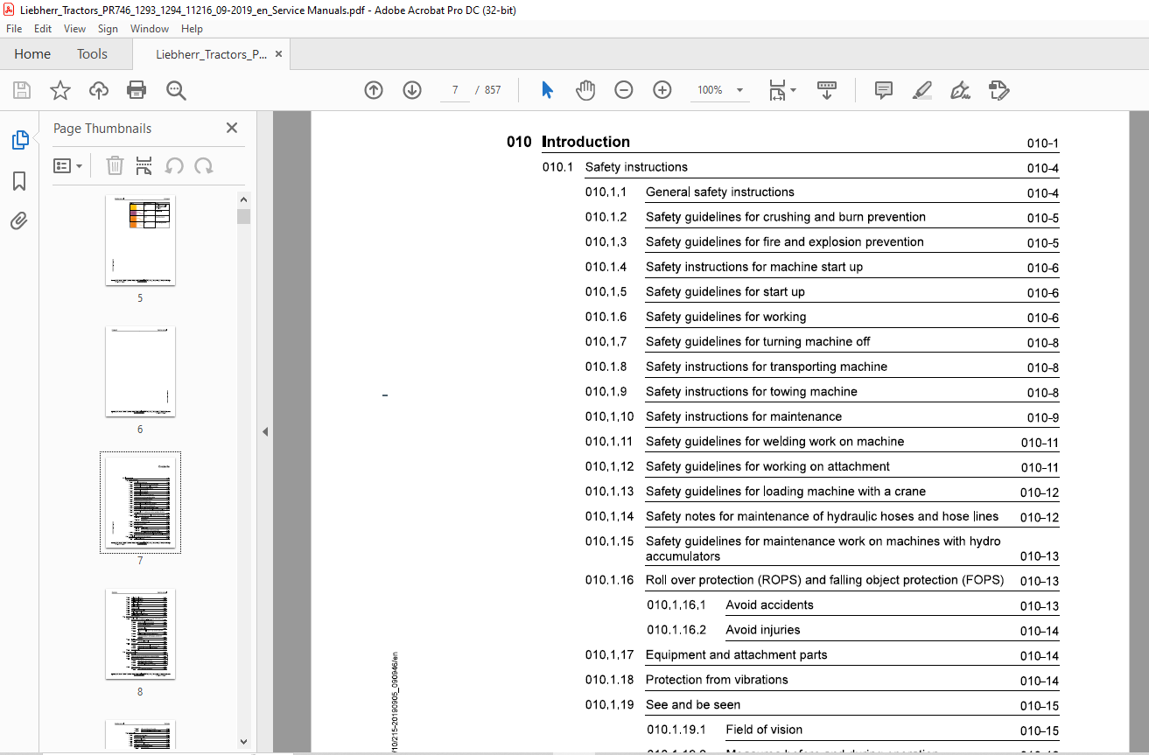Rotate pages clockwise
This screenshot has height=755, width=1149.
tap(204, 165)
